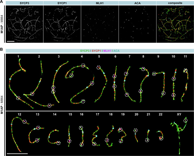Image resolution: width=194 pixels, height=156 pixels.
Task: Click the cyan ACA centromere on chromosome 12
Action: tap(12, 124)
